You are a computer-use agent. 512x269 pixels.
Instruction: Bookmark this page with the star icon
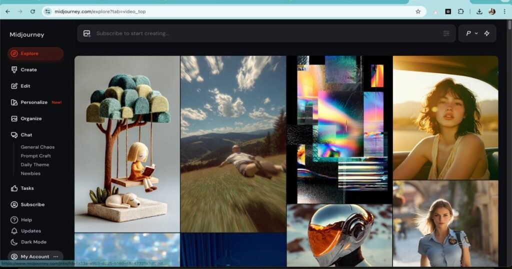click(x=418, y=11)
